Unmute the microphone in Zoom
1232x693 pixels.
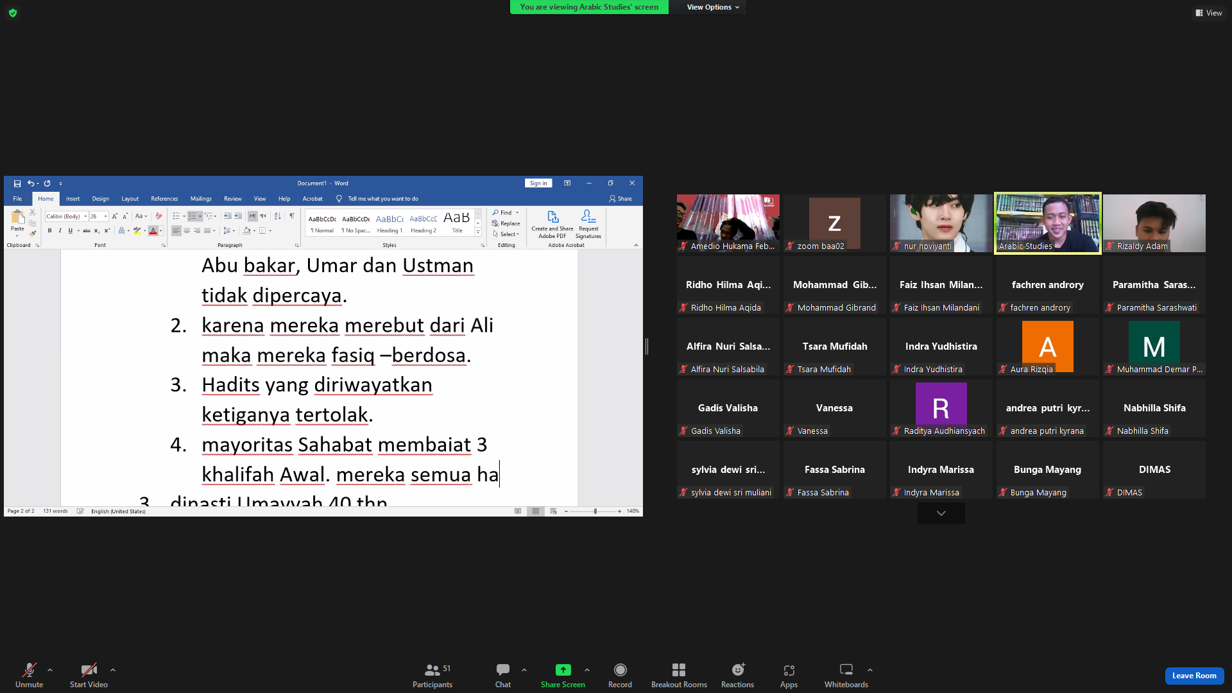[29, 675]
